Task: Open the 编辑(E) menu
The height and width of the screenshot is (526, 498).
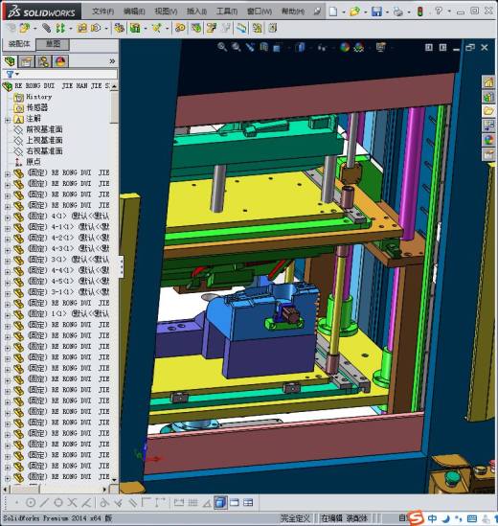Action: point(134,11)
